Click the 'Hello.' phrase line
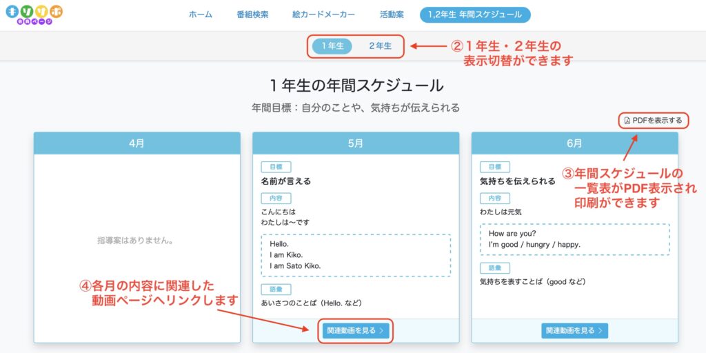Image resolution: width=706 pixels, height=353 pixels. coord(279,243)
